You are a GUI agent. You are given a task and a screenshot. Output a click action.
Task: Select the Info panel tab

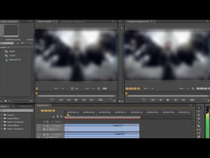coord(14,106)
